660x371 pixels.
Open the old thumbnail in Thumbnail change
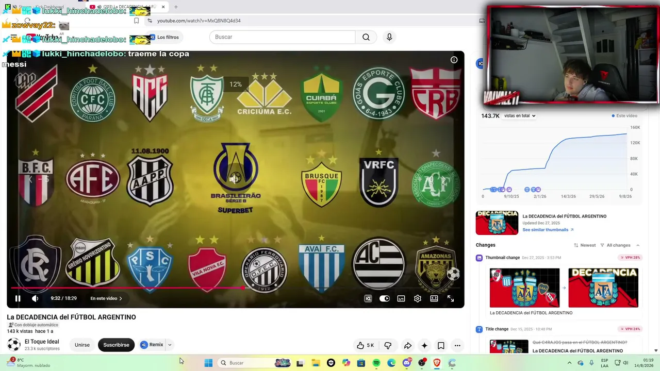(x=524, y=288)
